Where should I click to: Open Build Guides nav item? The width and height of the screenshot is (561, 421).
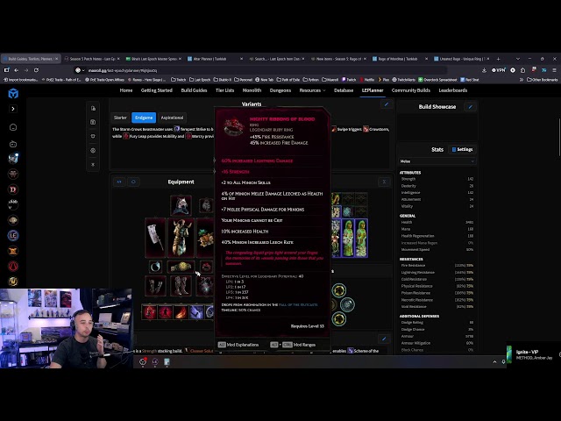[x=194, y=90]
